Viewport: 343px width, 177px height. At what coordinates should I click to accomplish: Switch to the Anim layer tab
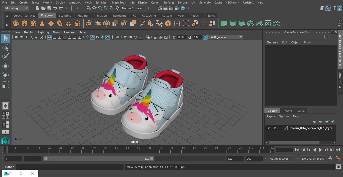click(301, 111)
